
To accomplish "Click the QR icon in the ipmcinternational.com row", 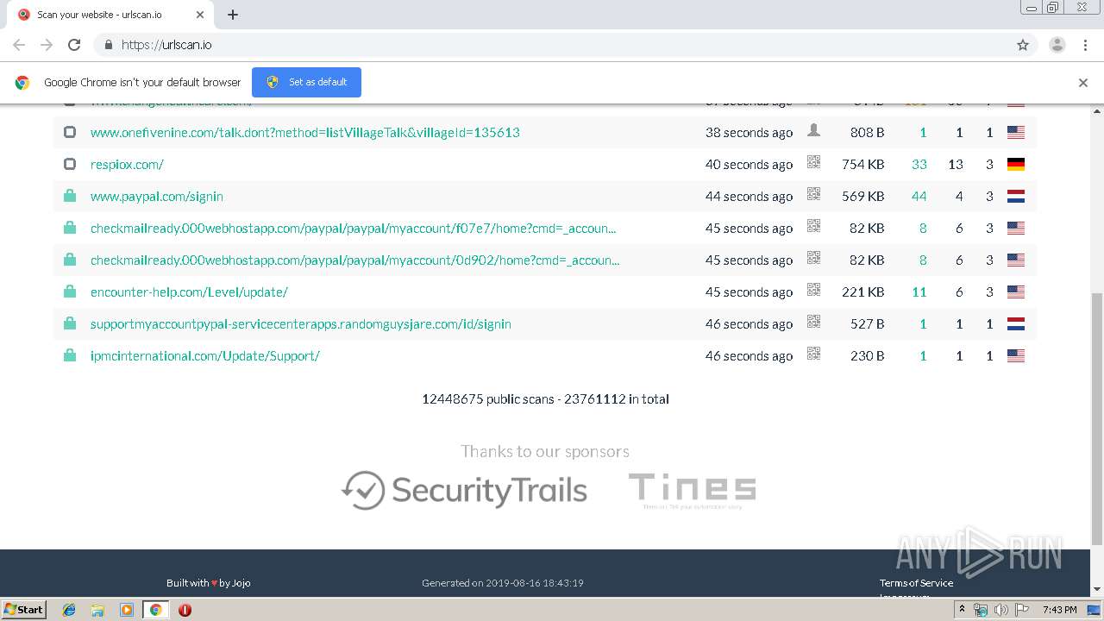I will [813, 354].
